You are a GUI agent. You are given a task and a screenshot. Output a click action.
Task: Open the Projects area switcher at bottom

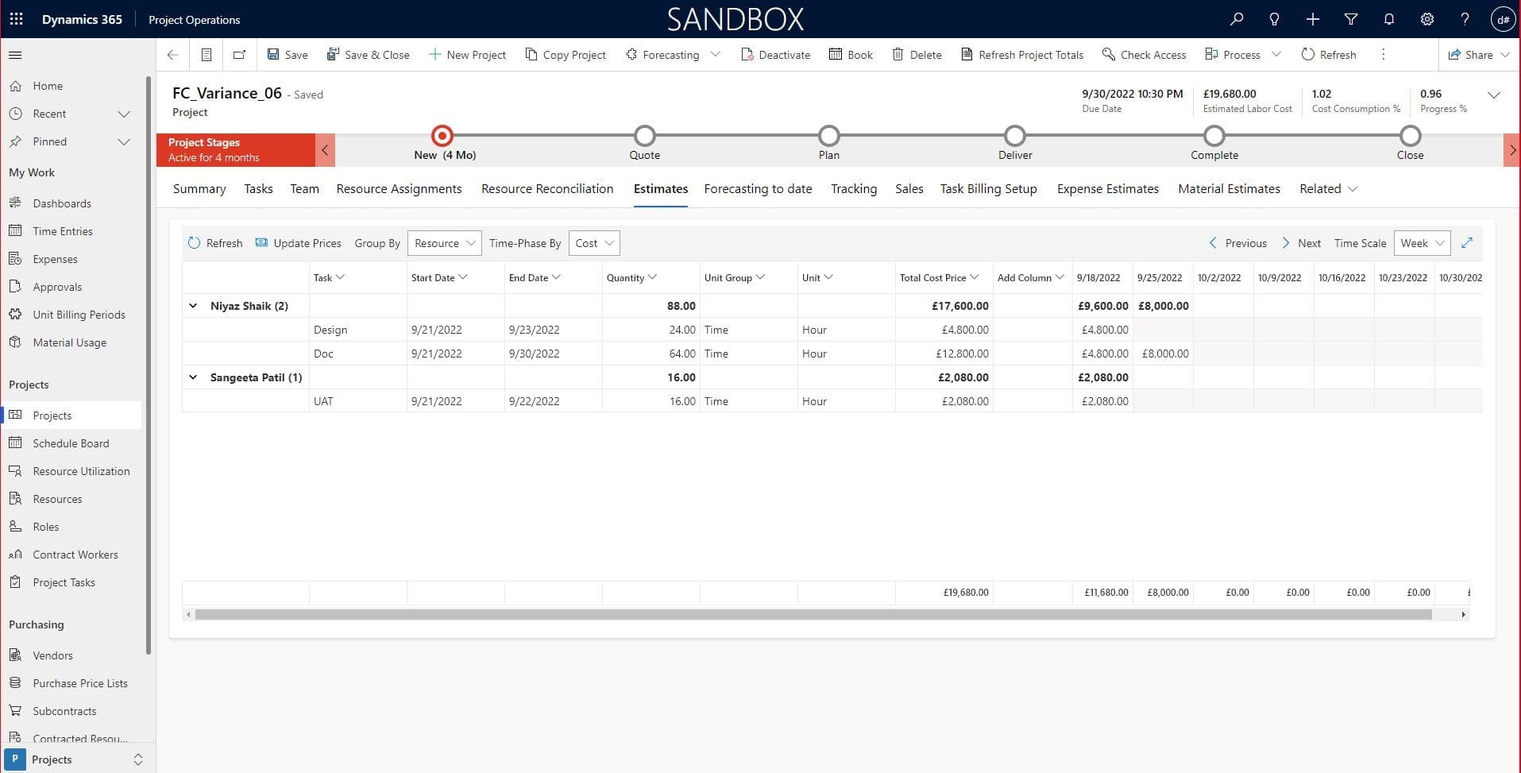point(77,759)
